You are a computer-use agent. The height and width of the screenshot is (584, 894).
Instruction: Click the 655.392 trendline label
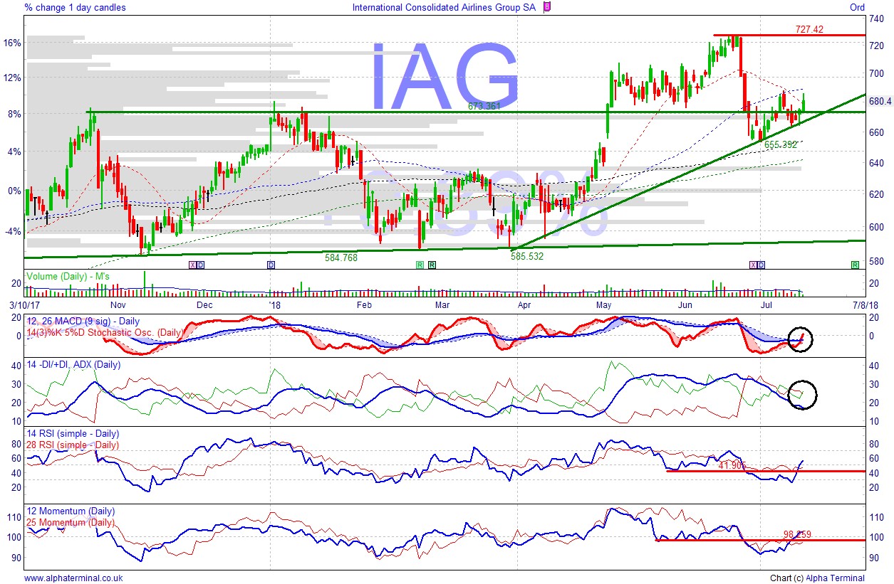click(x=781, y=144)
